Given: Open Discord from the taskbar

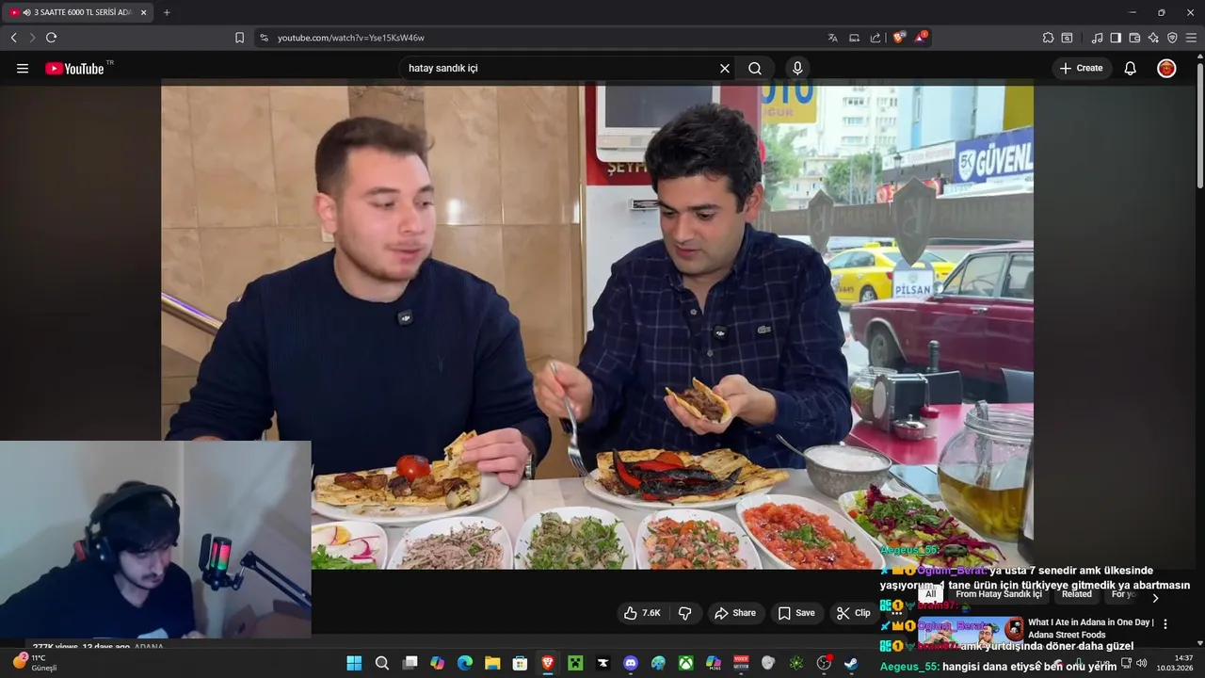Looking at the screenshot, I should (x=631, y=663).
